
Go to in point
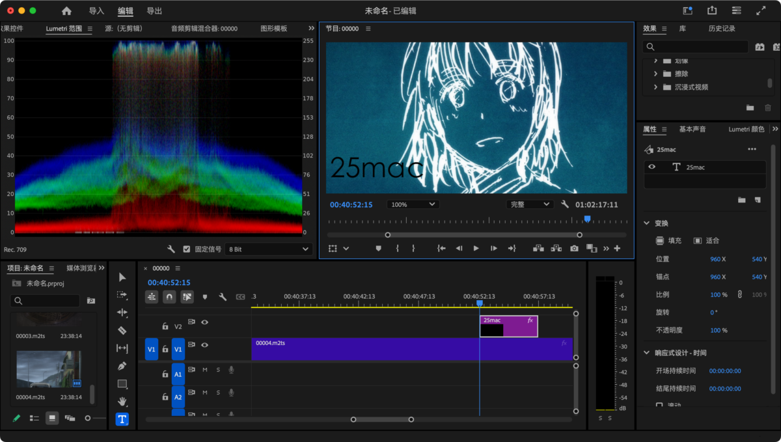click(441, 248)
